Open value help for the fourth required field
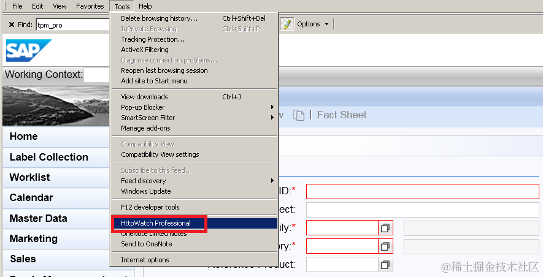Image resolution: width=543 pixels, height=277 pixels. (385, 246)
